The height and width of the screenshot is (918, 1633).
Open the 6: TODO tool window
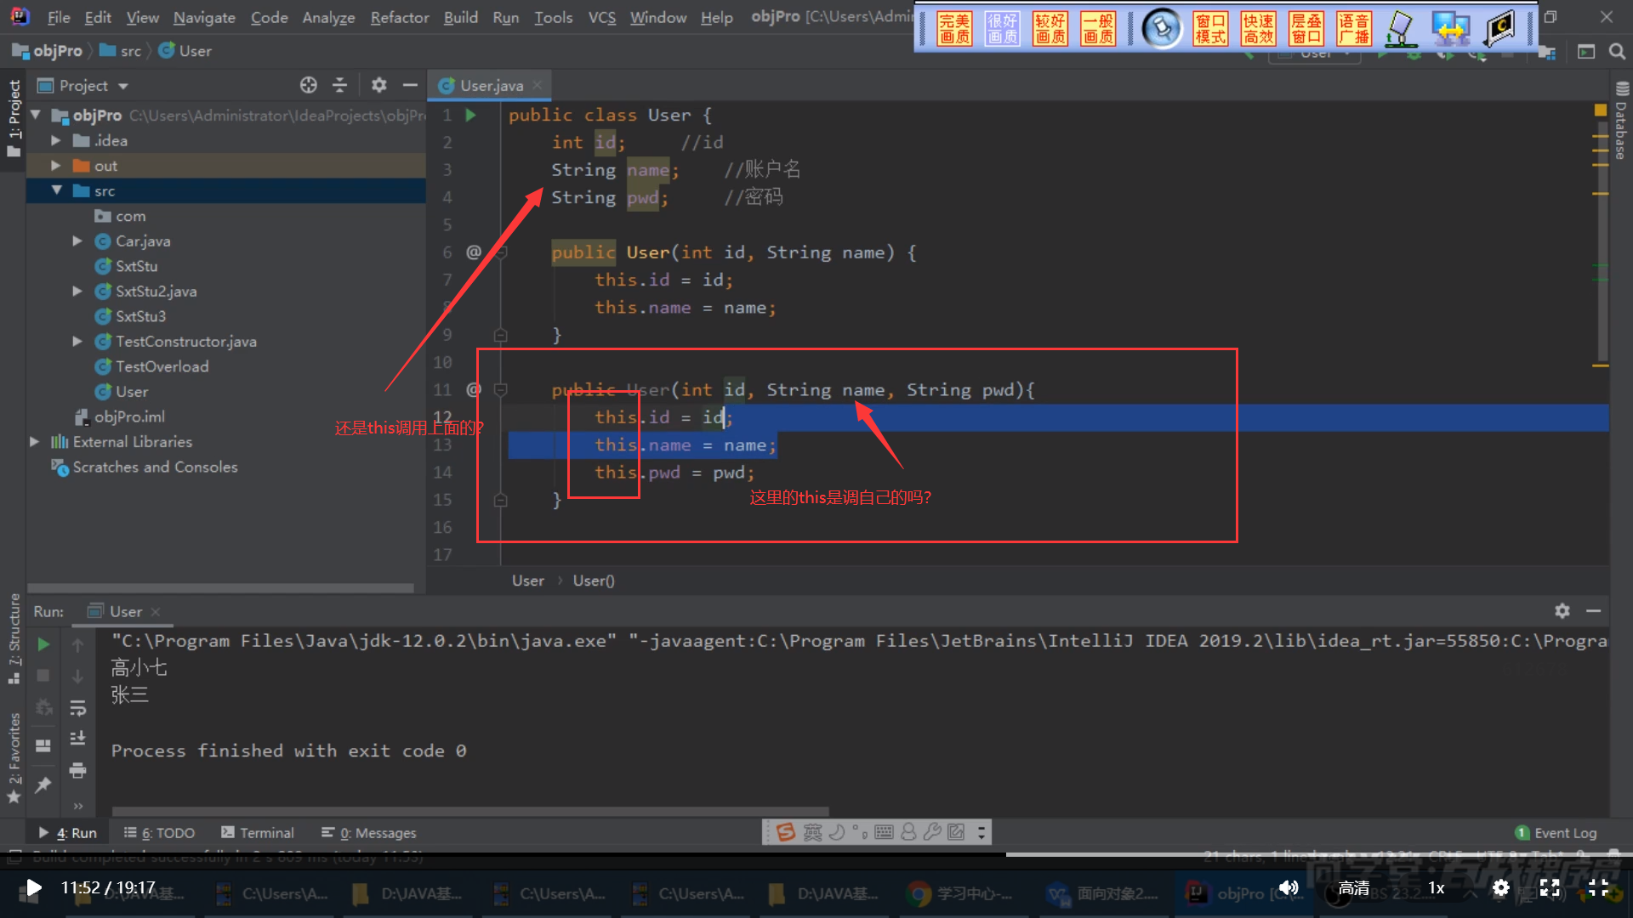tap(159, 833)
